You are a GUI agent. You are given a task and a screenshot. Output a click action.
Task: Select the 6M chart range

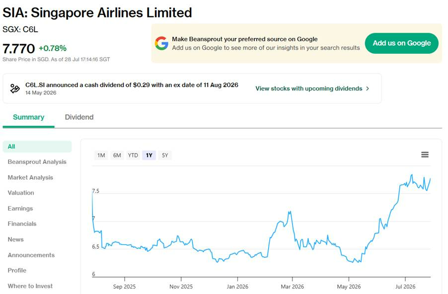click(117, 155)
